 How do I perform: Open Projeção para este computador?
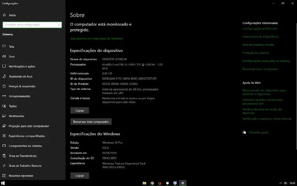(x=29, y=126)
